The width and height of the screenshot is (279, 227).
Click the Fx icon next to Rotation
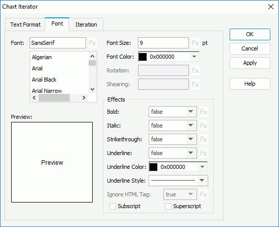tap(195, 70)
